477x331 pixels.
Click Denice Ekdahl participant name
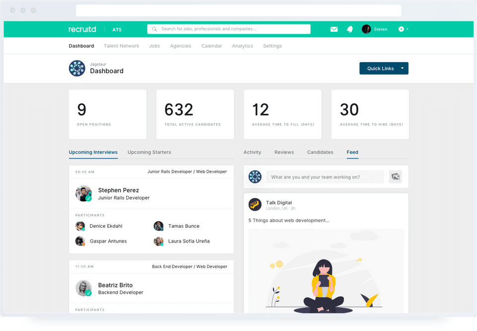pos(106,226)
